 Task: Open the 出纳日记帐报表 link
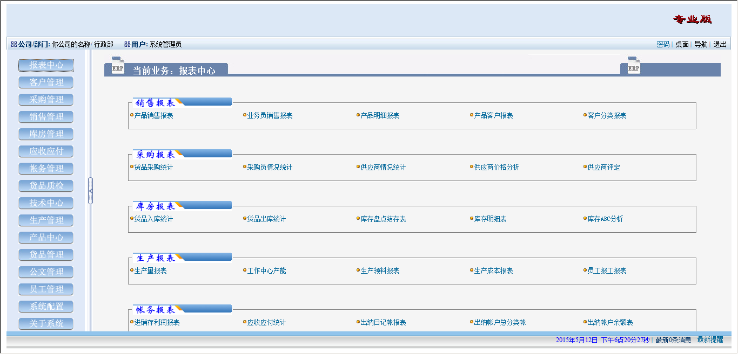pyautogui.click(x=383, y=323)
